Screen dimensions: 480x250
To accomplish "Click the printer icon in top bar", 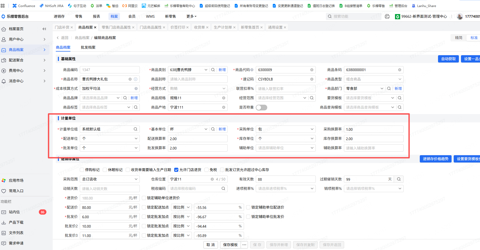I will point(387,16).
